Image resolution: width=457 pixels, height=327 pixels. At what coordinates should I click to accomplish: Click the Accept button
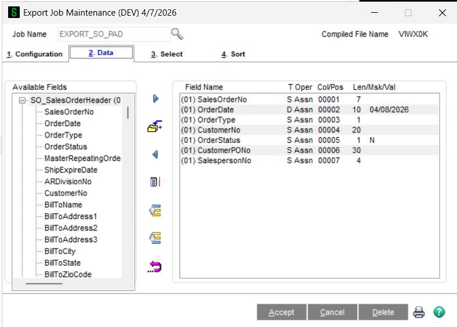click(282, 312)
